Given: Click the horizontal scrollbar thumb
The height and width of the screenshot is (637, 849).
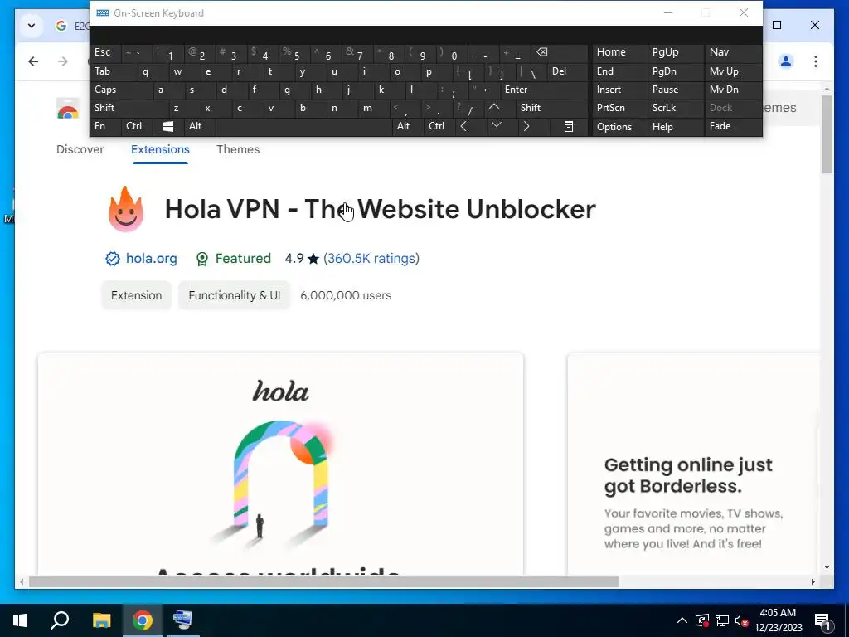Looking at the screenshot, I should pos(323,581).
